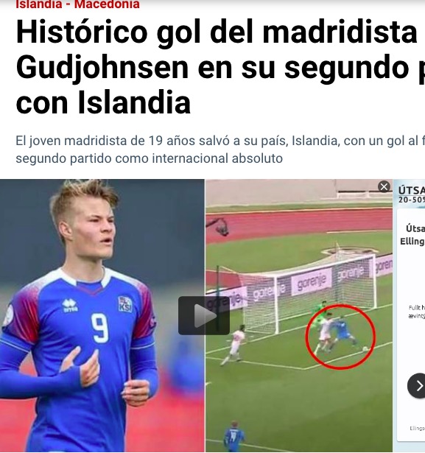The height and width of the screenshot is (453, 425).
Task: Open the ÚTSA 20-50% sale banner
Action: coord(412,194)
